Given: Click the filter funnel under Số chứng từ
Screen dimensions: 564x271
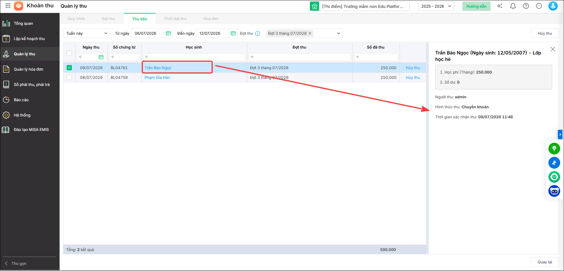Looking at the screenshot, I should [113, 57].
